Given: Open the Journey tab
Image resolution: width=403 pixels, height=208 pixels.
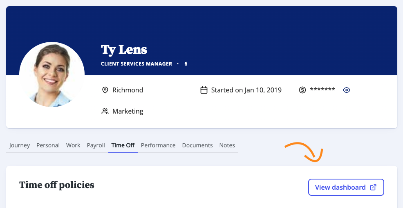Looking at the screenshot, I should [x=20, y=145].
